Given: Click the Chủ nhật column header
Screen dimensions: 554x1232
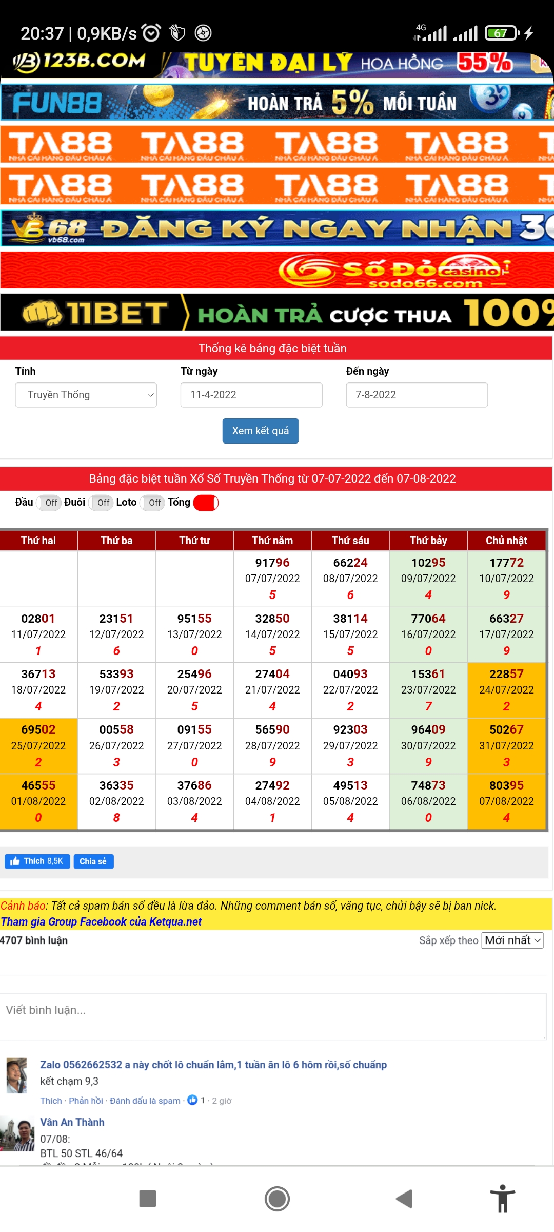Looking at the screenshot, I should pyautogui.click(x=506, y=541).
